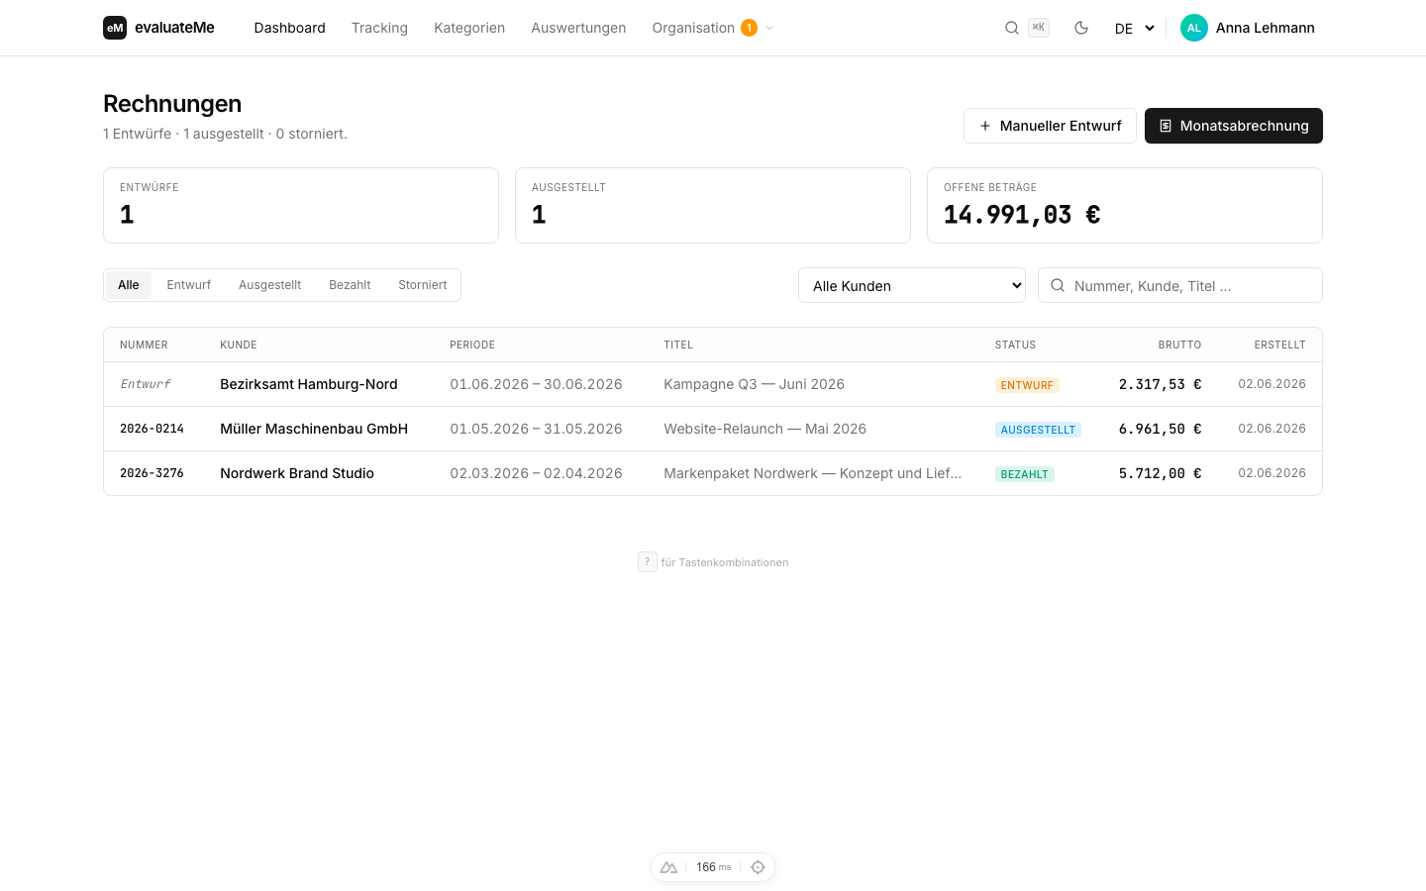Expand the Organisation menu chevron
Screen dimensions: 1426x891
coord(769,28)
